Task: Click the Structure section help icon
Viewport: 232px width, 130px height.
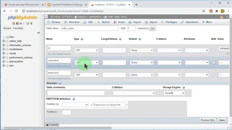Action: click(x=60, y=83)
